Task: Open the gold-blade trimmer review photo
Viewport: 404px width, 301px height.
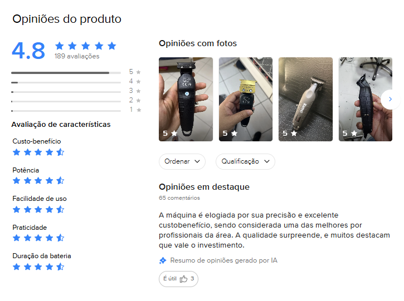Action: tap(246, 99)
